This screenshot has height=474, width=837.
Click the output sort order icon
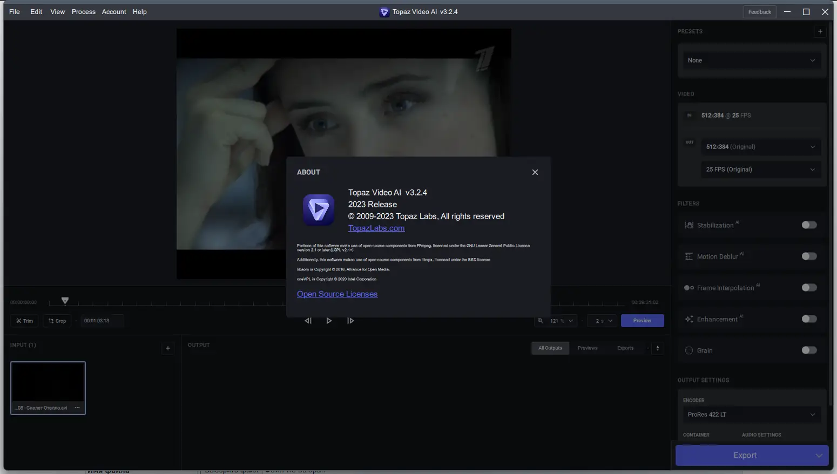coord(658,348)
